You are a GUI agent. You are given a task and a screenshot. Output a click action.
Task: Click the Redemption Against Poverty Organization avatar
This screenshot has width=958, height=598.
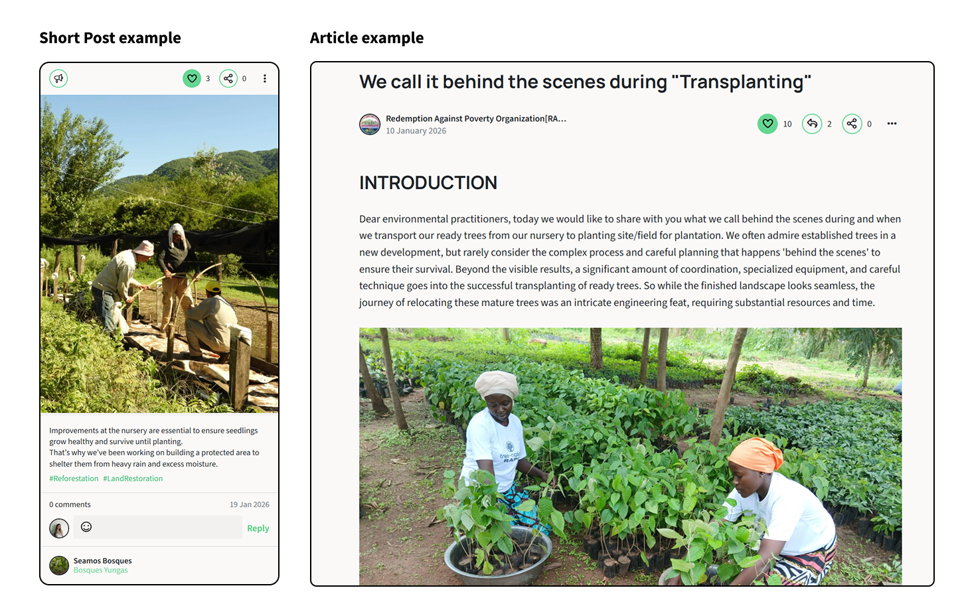pyautogui.click(x=370, y=124)
